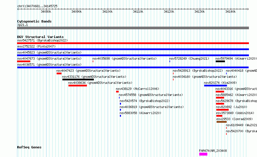Click the red bar under esv3573849
Screen dimensions: 257x157
219,116
